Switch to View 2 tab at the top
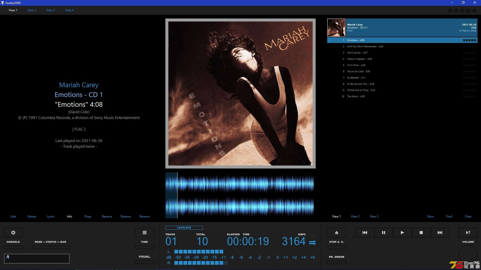The image size is (481, 270). point(32,10)
